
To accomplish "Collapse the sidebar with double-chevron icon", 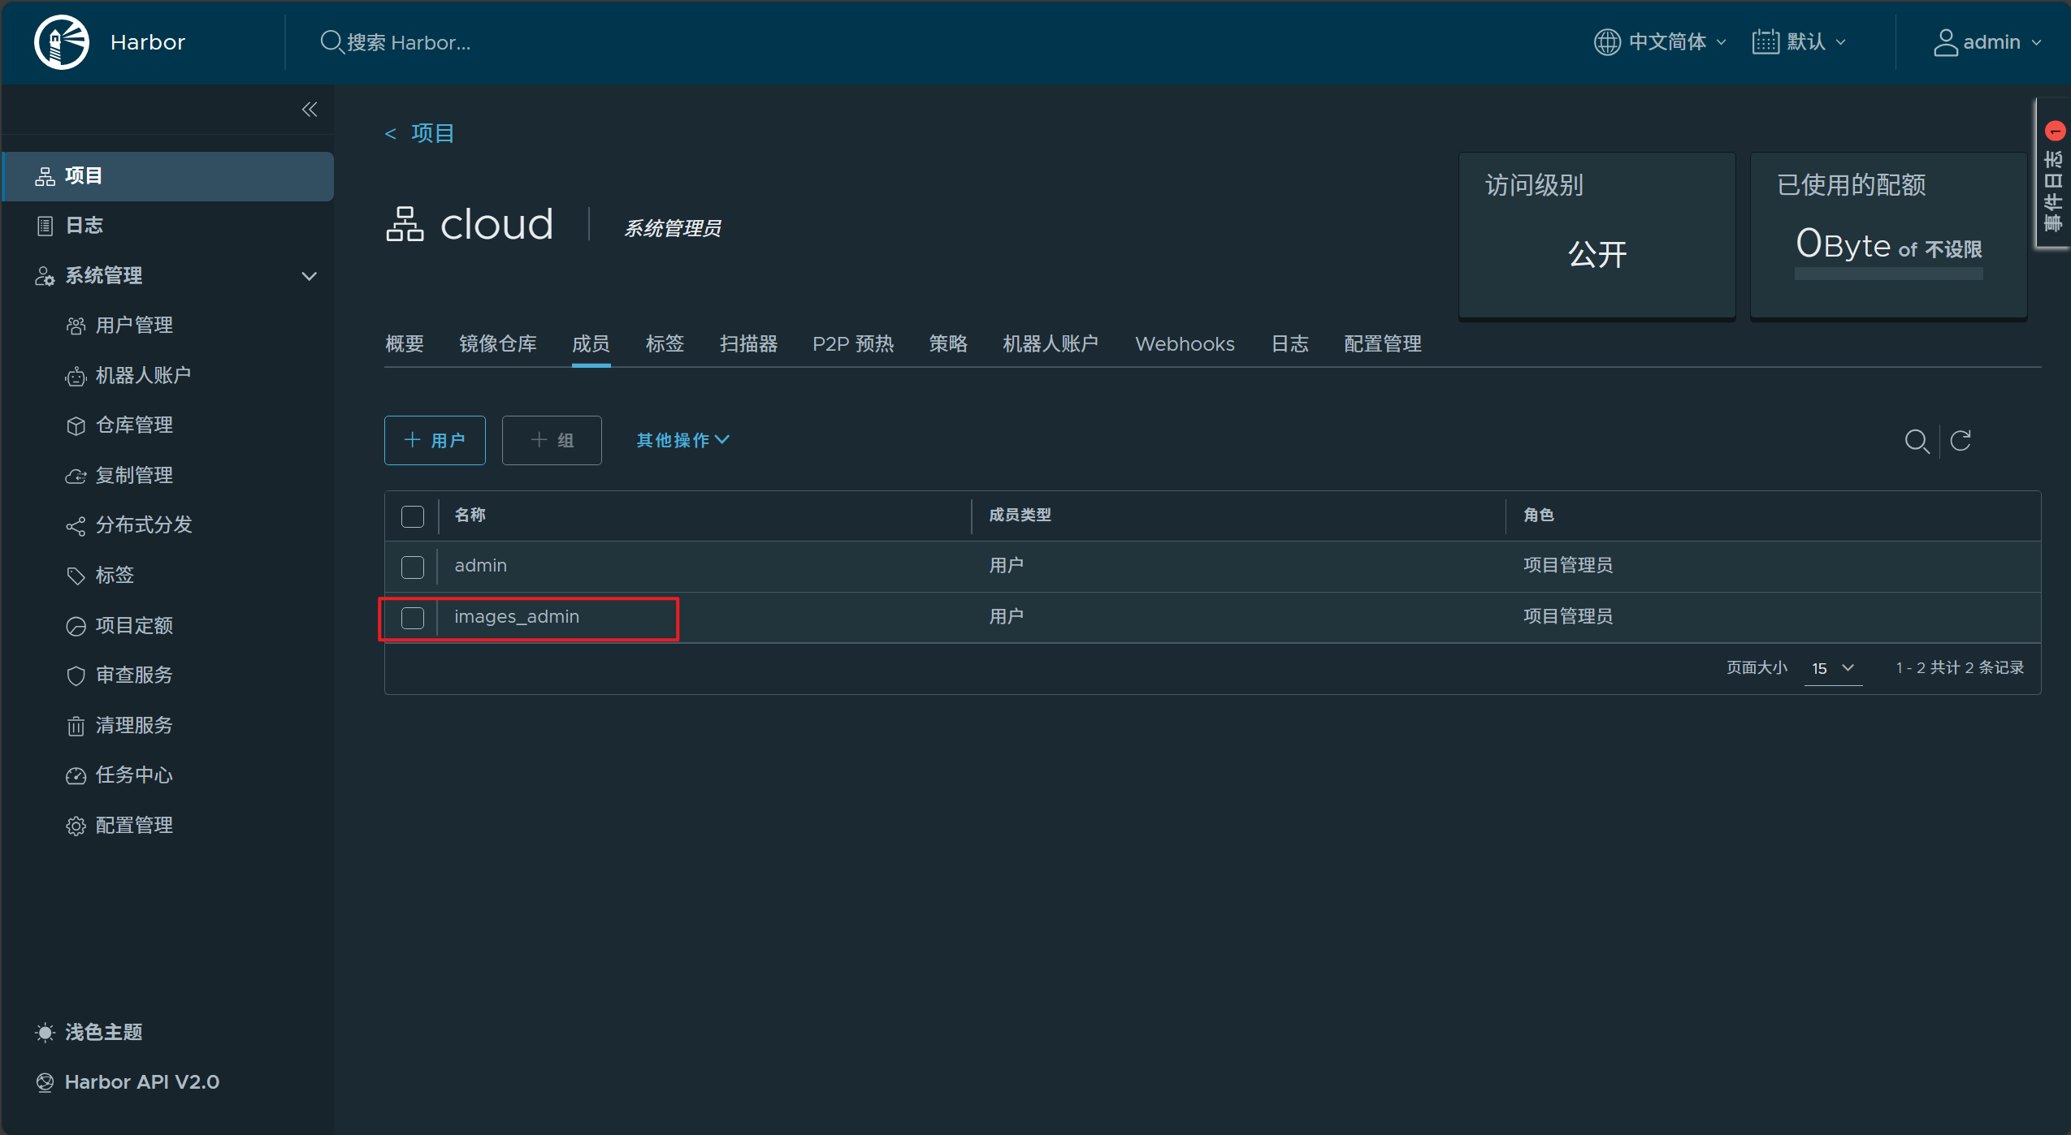I will (309, 110).
